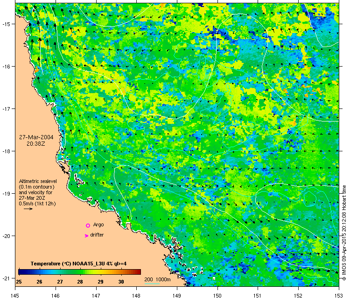Screen dimensions: 350x298
Task: Click the latitude axis label '-18'
Action: pos(6,151)
